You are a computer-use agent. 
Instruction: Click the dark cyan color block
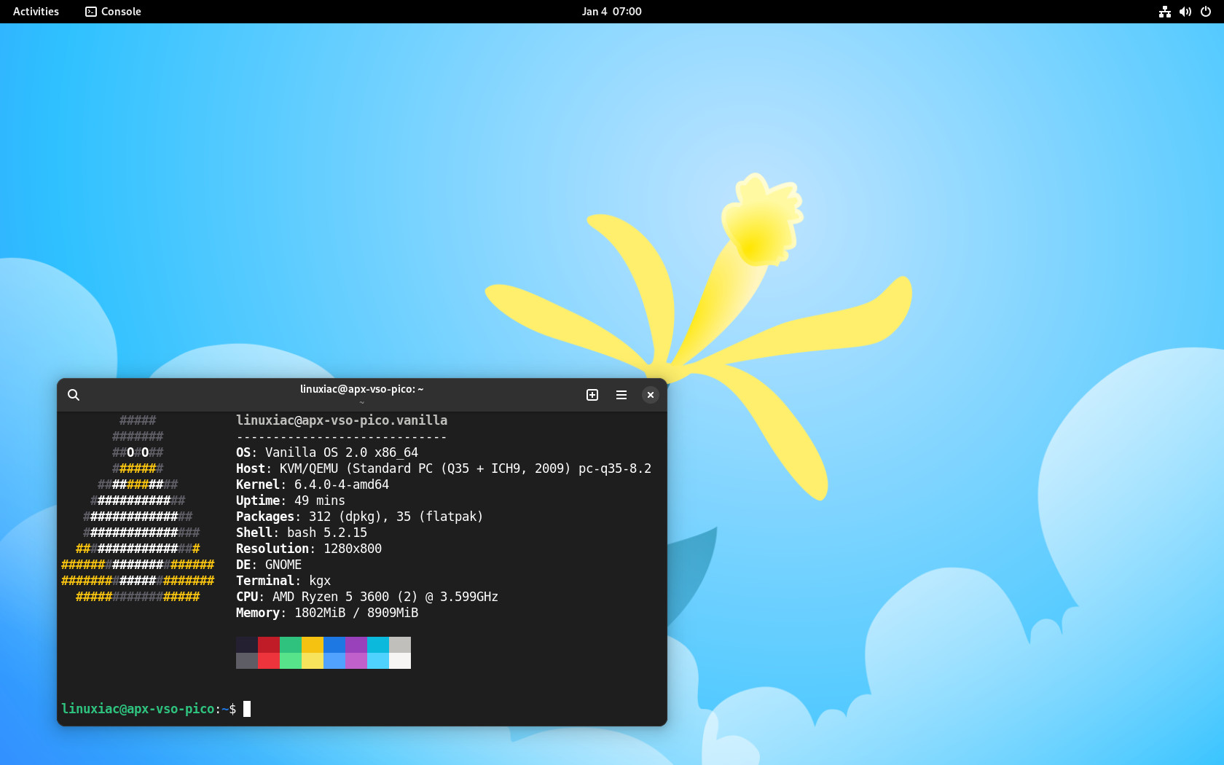(378, 645)
